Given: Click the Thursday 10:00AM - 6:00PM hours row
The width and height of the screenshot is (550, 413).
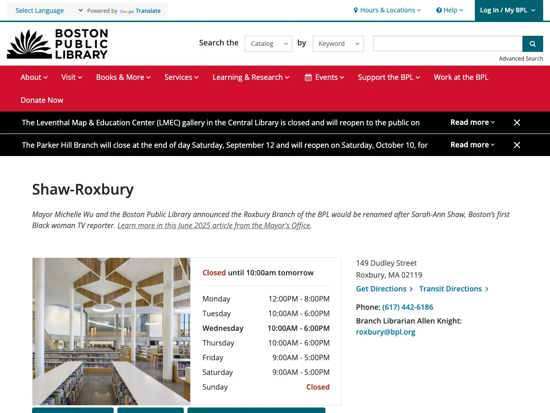Looking at the screenshot, I should tap(266, 343).
